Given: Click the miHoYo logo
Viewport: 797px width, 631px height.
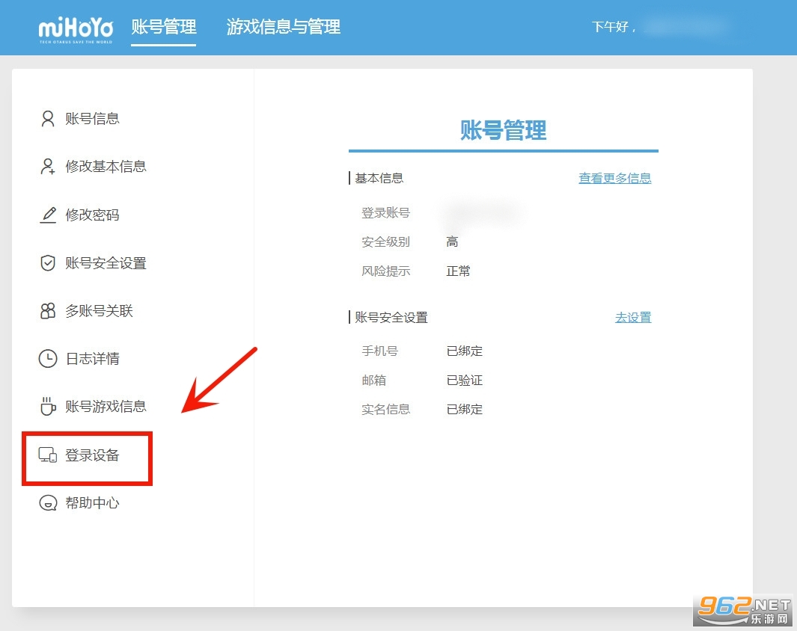Looking at the screenshot, I should 76,28.
